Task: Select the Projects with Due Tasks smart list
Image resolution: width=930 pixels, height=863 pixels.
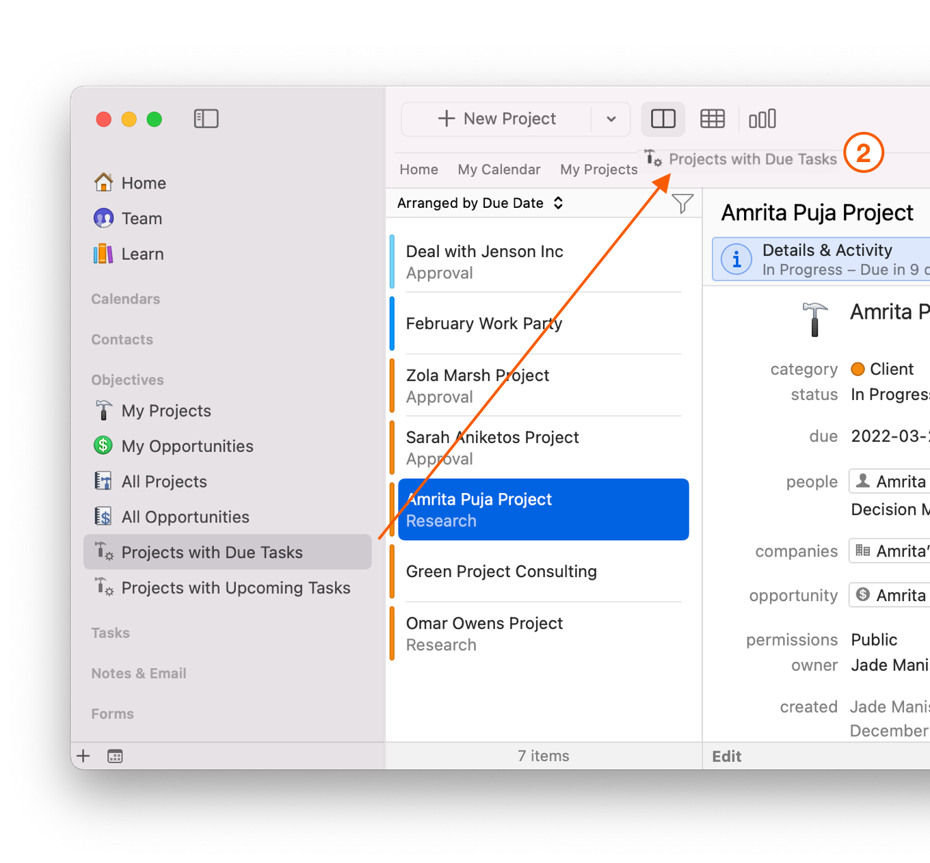Action: pos(212,552)
